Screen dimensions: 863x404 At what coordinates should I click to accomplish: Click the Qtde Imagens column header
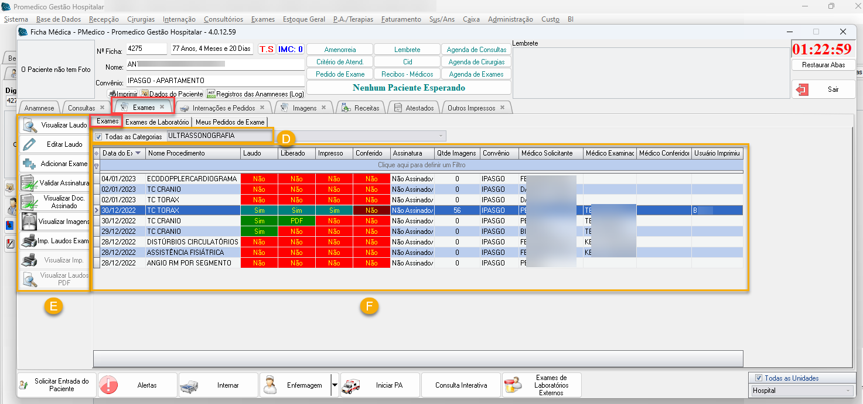(457, 153)
